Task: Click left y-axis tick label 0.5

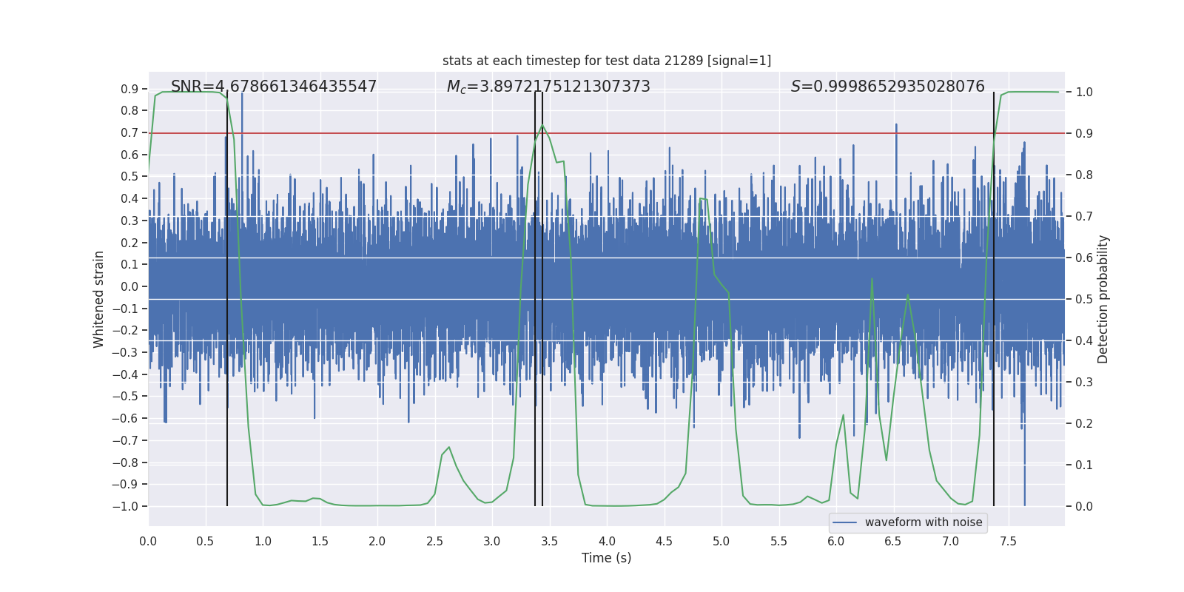Action: pos(129,177)
